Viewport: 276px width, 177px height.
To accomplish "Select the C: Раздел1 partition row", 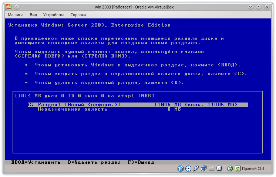I will (138, 105).
